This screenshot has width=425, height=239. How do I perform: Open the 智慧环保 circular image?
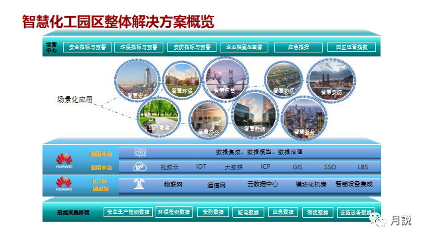[x=182, y=81]
